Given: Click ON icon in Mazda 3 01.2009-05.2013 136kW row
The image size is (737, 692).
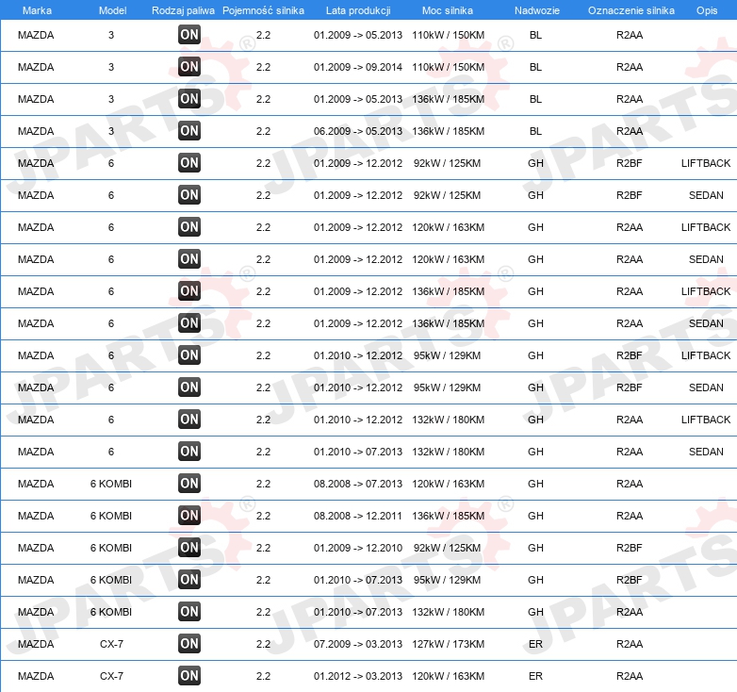Looking at the screenshot, I should click(189, 99).
